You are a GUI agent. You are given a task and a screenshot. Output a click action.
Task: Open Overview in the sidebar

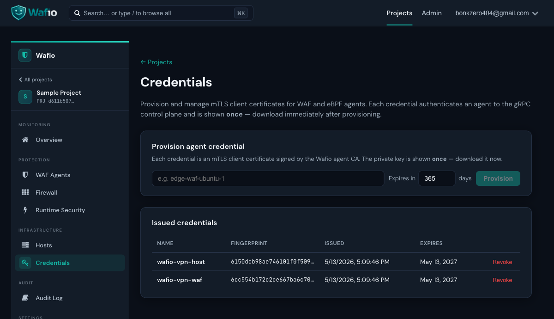(x=70, y=140)
